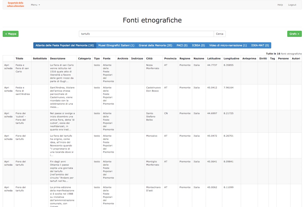Open scheda for Festa e fiera di sant'Andrea
Image resolution: width=304 pixels, height=207 pixels.
click(x=8, y=89)
